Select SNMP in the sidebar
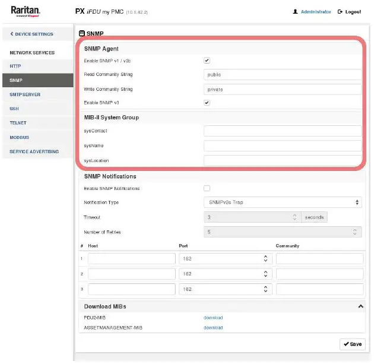Viewport: 374px width, 364px height. [x=37, y=80]
